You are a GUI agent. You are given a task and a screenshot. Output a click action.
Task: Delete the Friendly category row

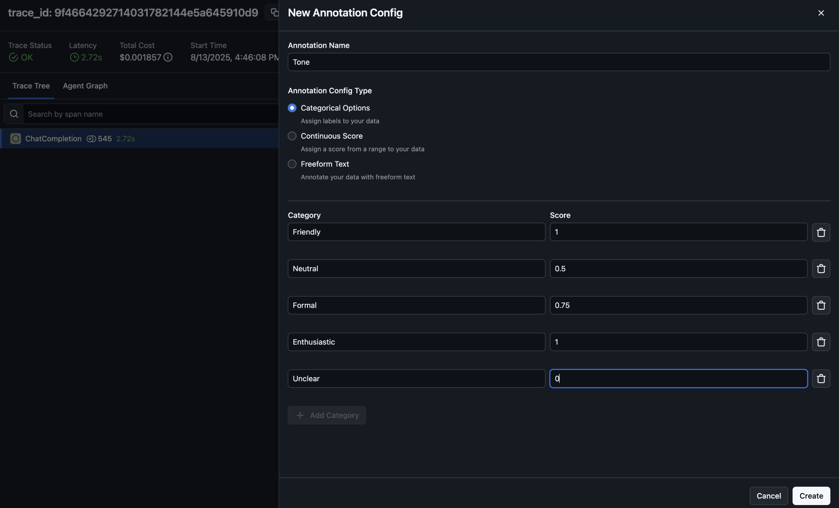(x=821, y=232)
